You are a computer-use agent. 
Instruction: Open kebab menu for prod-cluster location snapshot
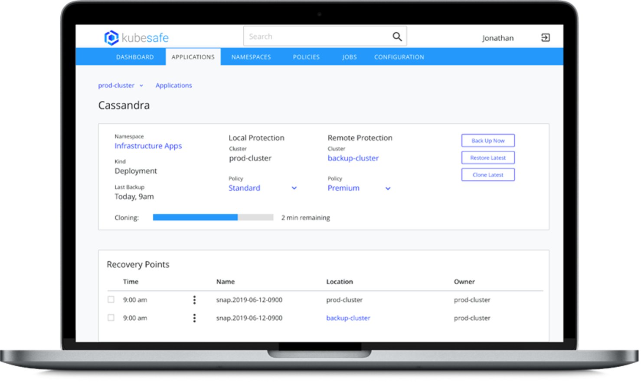(194, 300)
